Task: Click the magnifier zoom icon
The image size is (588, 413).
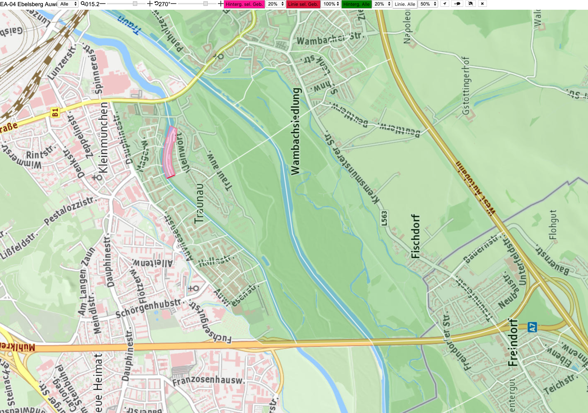Action: click(83, 4)
